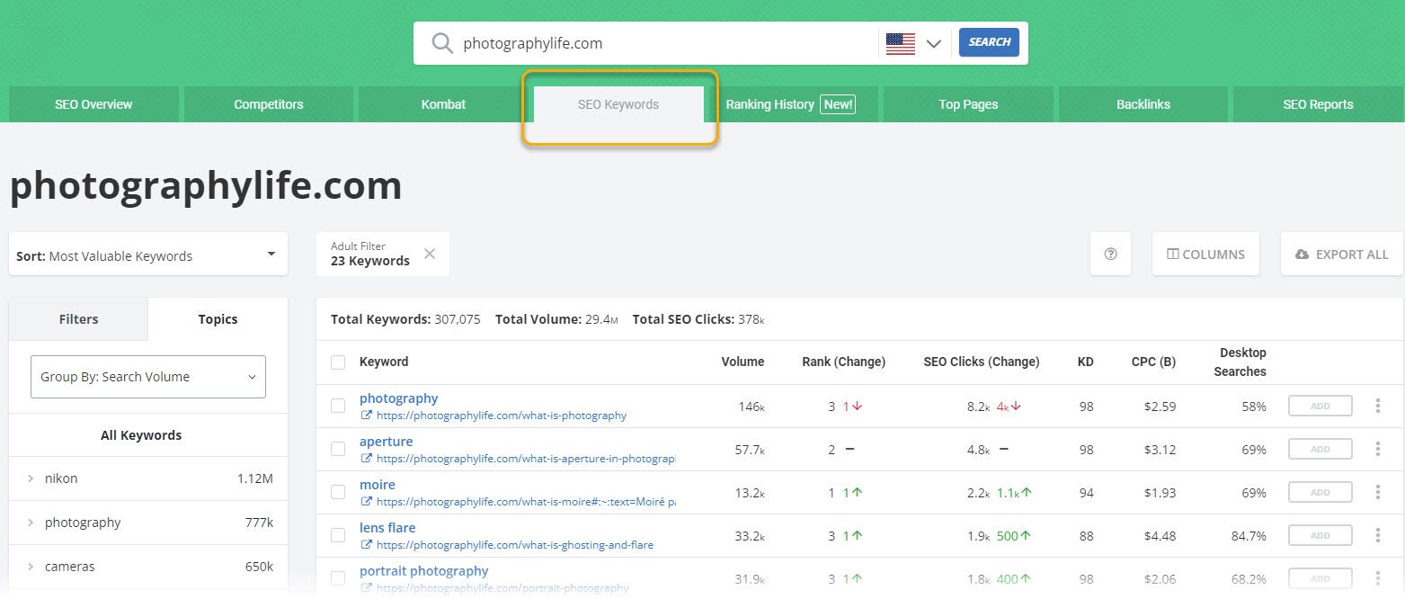This screenshot has width=1405, height=599.
Task: Click the Rank (Change) column header
Action: [x=844, y=362]
